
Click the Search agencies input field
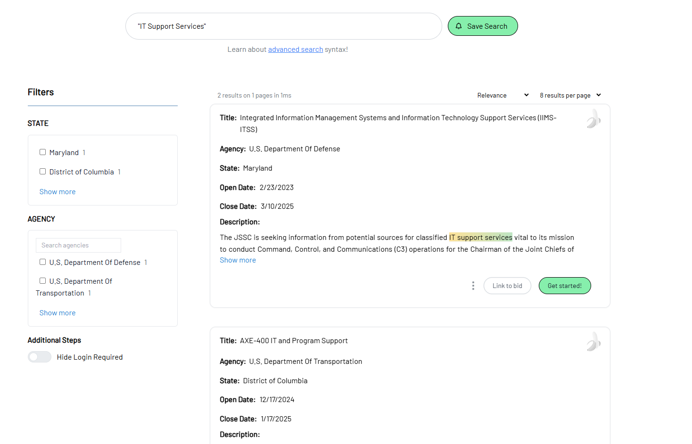[x=78, y=245]
